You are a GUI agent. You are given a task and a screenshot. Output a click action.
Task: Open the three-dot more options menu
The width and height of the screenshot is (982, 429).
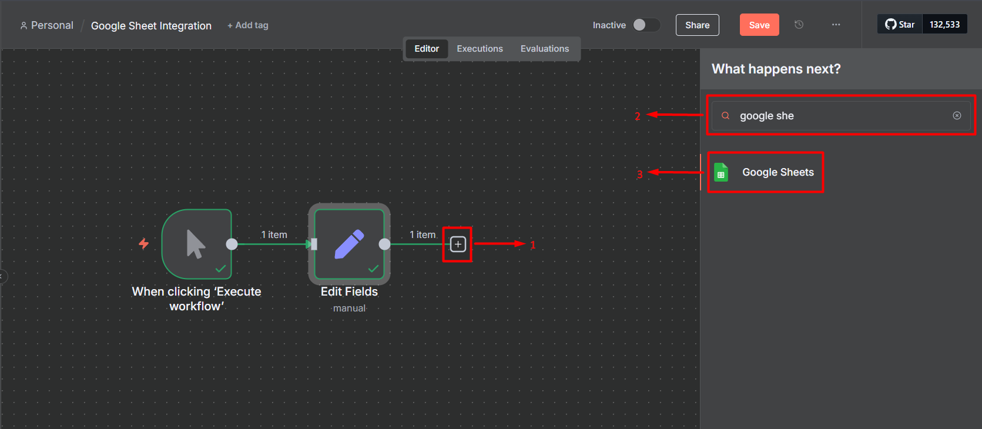[x=836, y=25]
